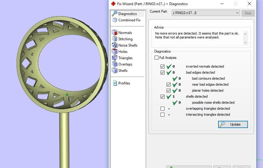Open the Diagnostics page icon

(x=115, y=14)
